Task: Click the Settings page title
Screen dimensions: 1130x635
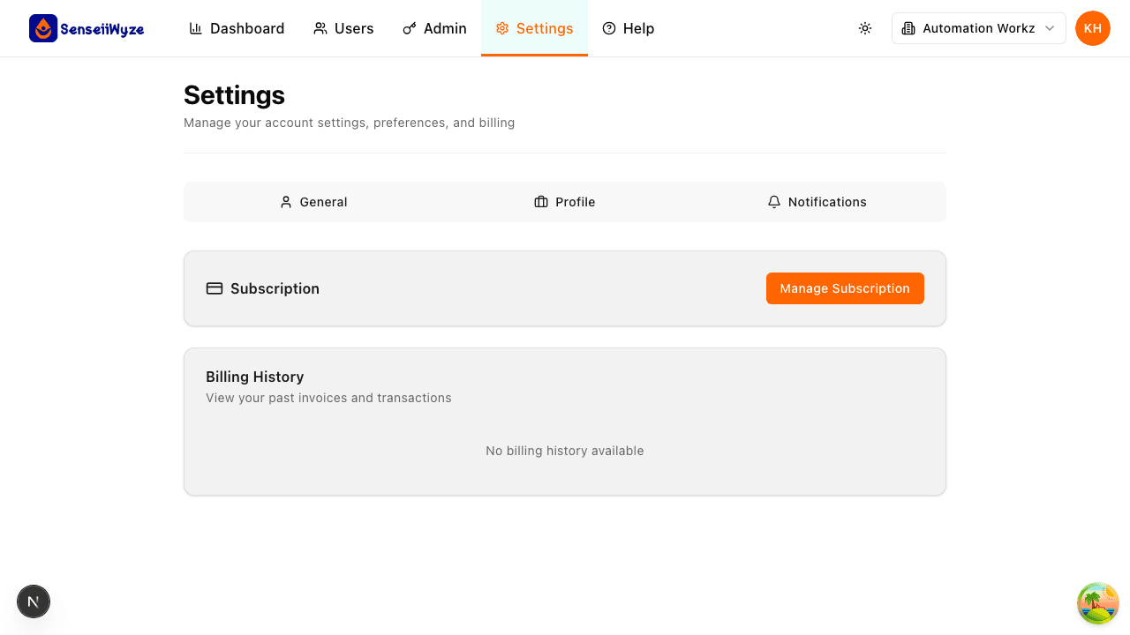Action: [x=234, y=95]
